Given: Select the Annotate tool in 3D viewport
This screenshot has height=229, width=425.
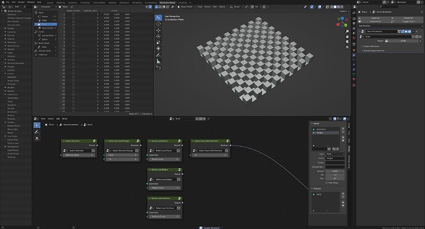Looking at the screenshot, I should click(158, 55).
